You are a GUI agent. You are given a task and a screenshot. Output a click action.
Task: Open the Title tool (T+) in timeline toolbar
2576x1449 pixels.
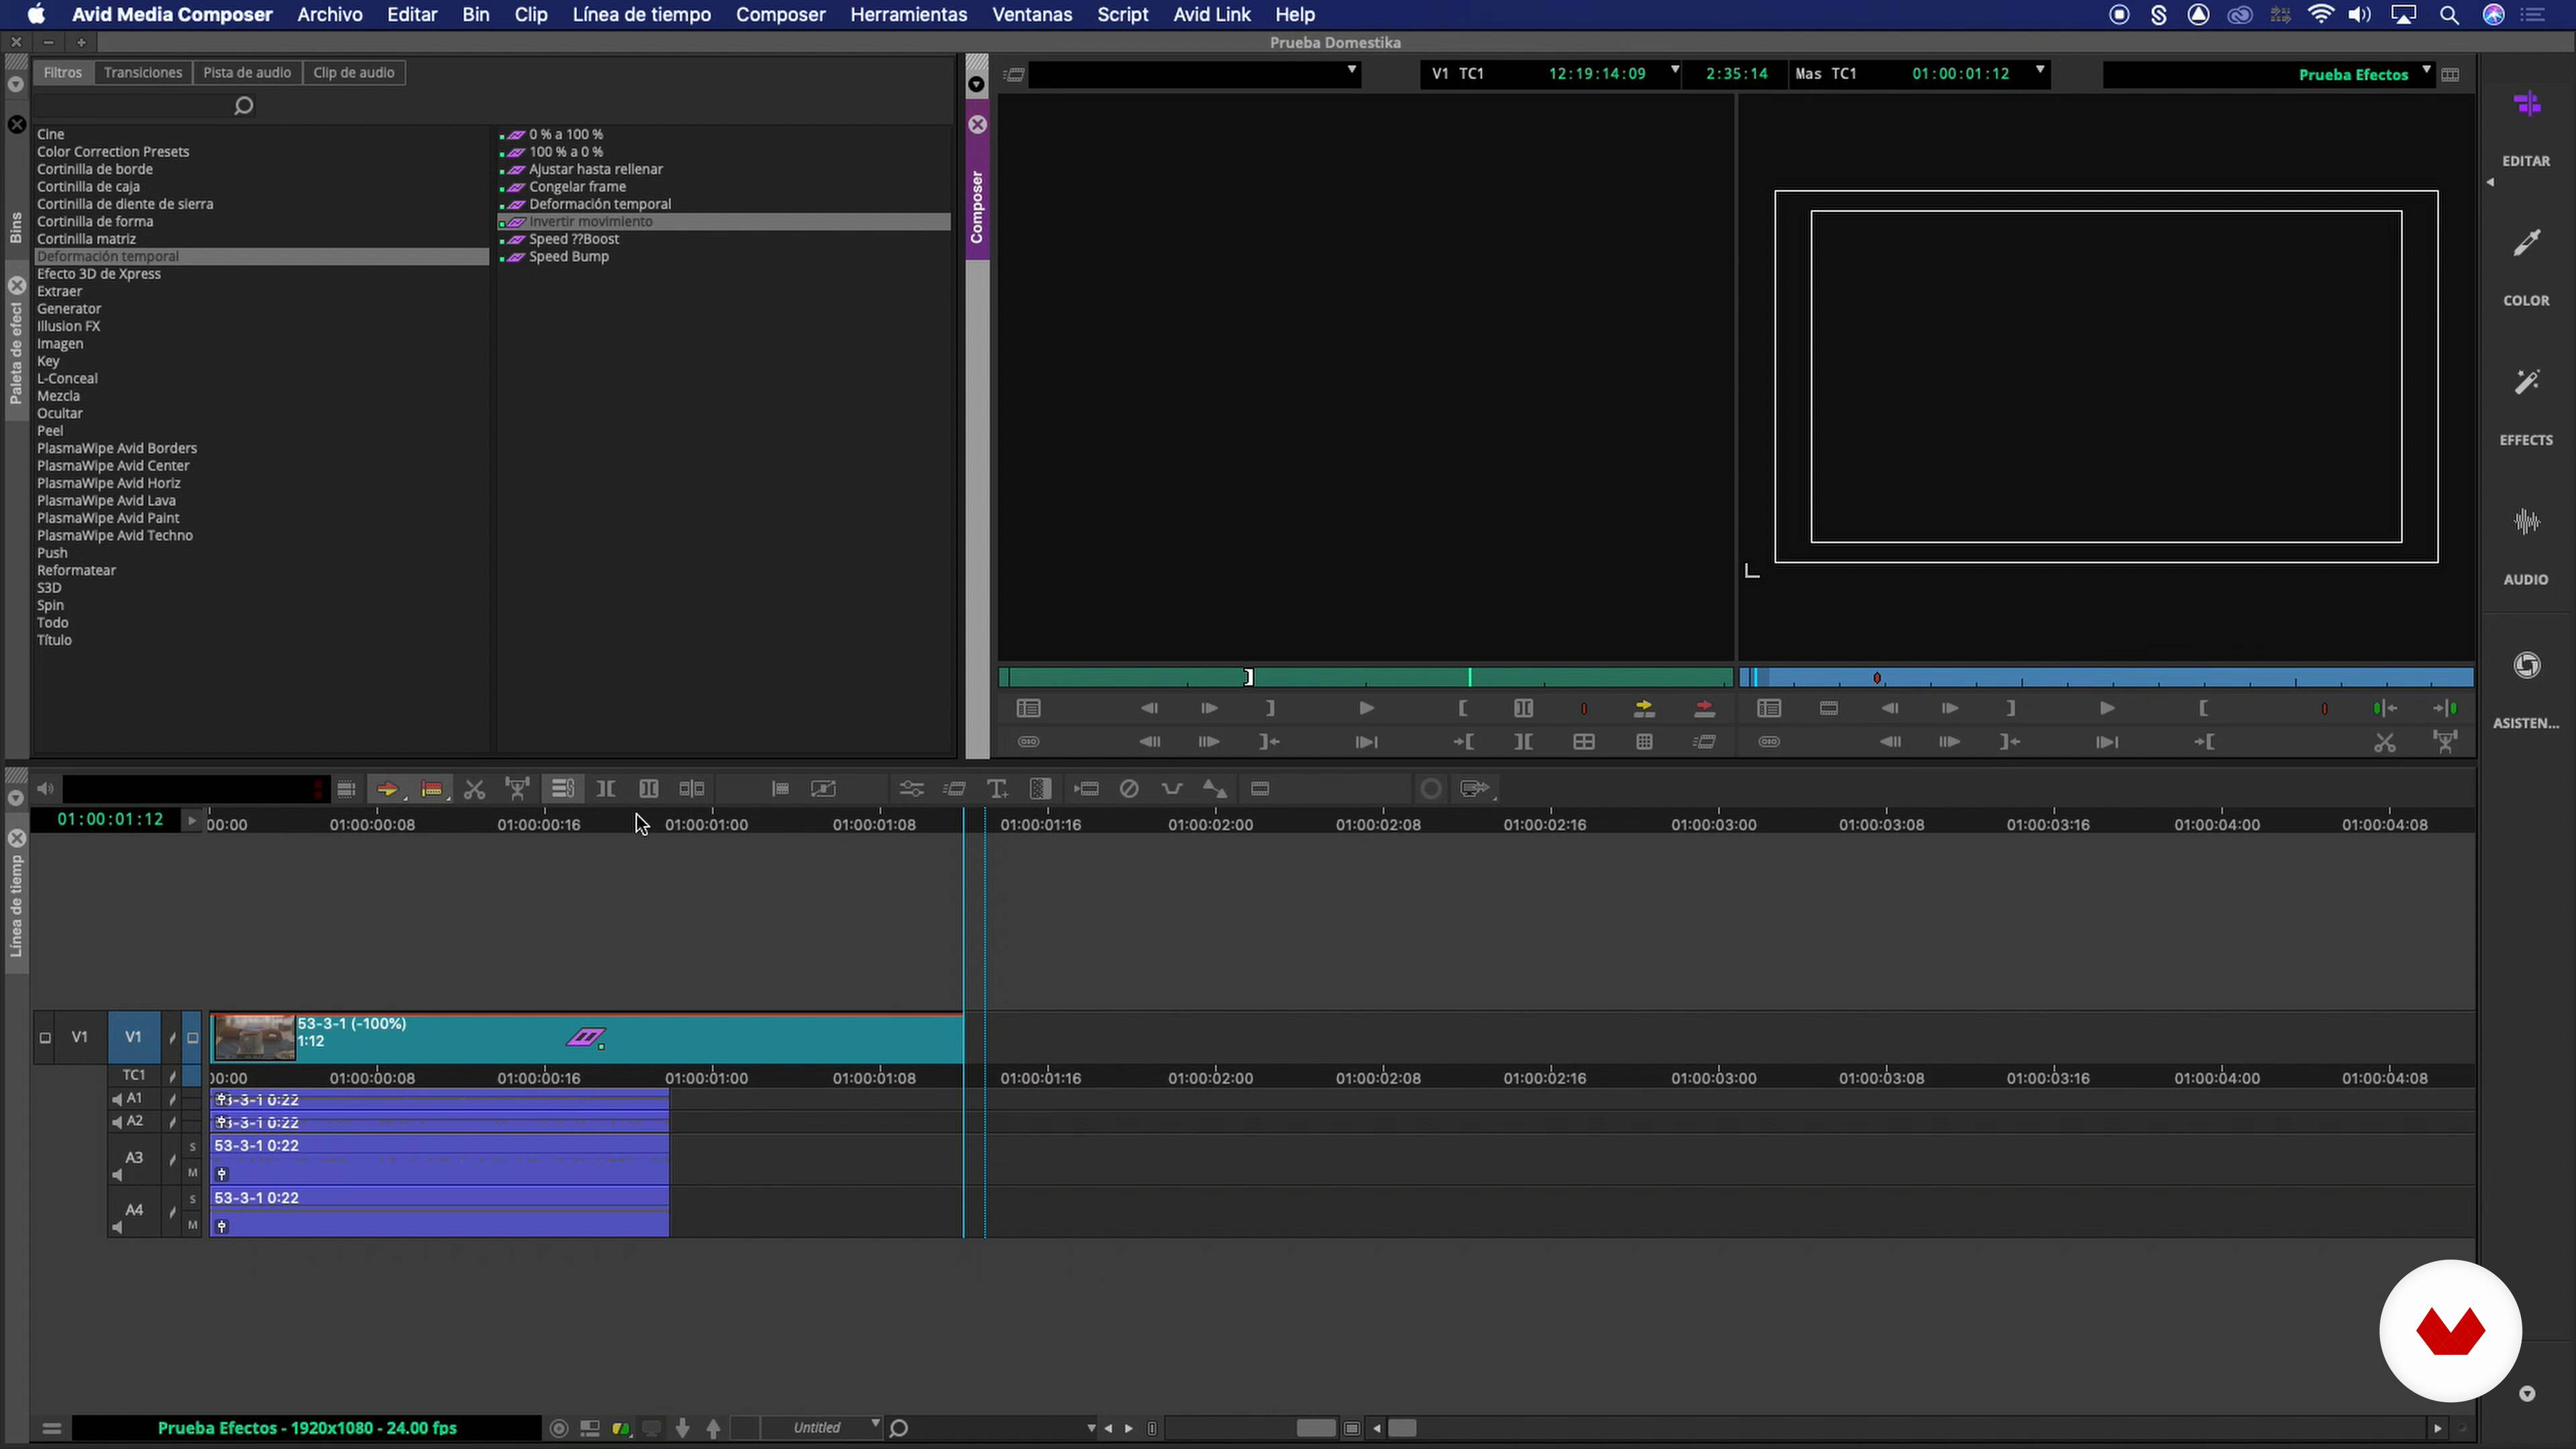997,789
